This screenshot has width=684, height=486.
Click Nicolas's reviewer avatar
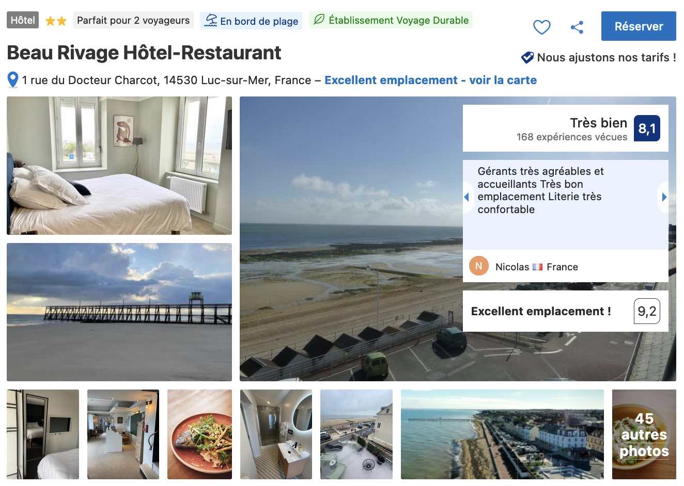[x=479, y=266]
